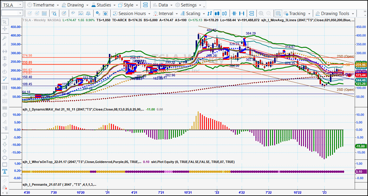Click the 123.28 green price tag
Screen dimensions: 368x196
click(x=361, y=84)
